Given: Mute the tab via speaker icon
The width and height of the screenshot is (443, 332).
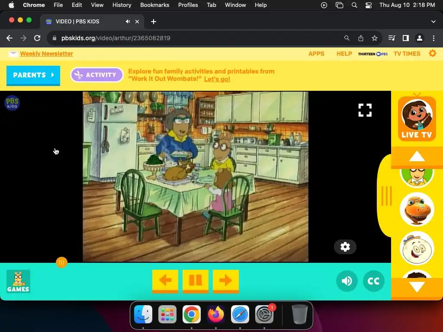Looking at the screenshot, I should coord(128,22).
